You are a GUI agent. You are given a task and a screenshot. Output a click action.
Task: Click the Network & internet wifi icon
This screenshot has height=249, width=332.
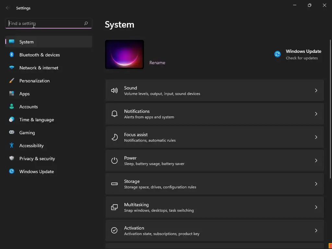pos(12,68)
